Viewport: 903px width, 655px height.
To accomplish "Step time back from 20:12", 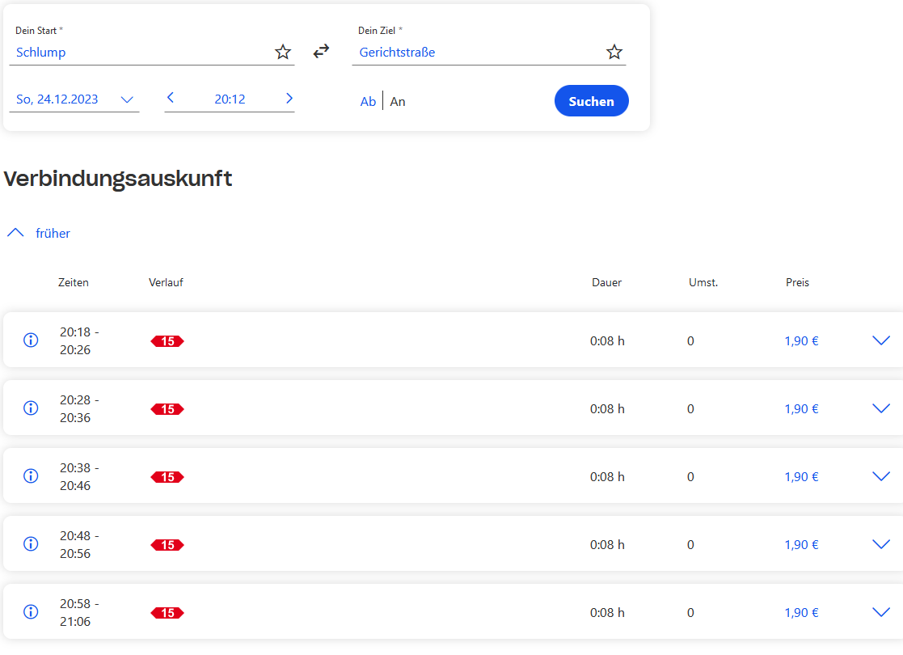I will (171, 98).
